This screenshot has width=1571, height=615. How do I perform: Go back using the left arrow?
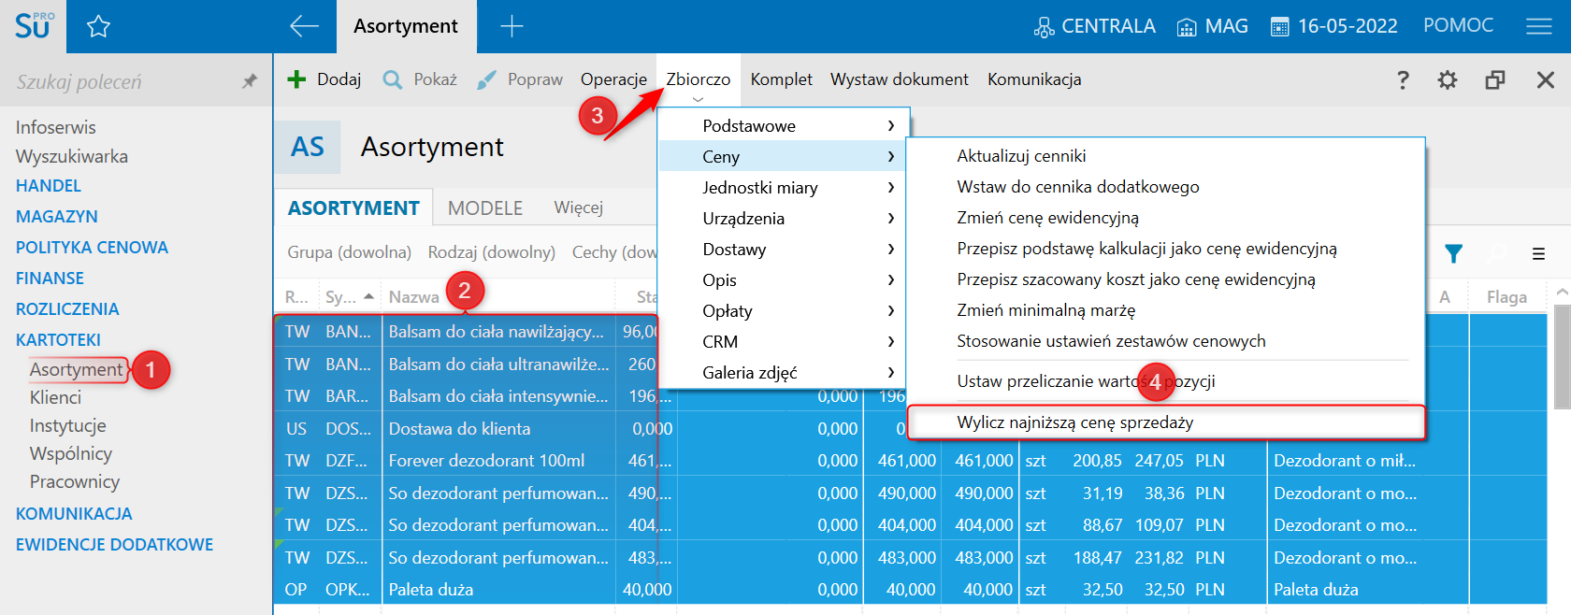tap(304, 26)
